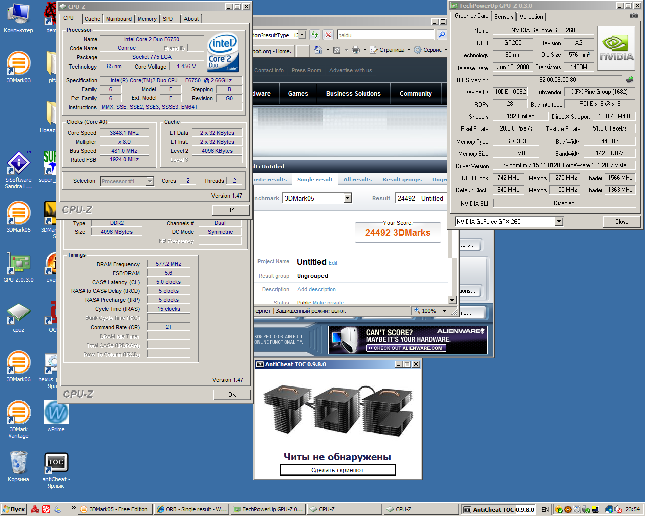Open the antiCheat - Ярлык shortcut
645x516 pixels.
click(56, 470)
